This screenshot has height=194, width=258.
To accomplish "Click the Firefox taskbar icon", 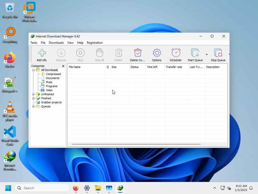I will click(x=76, y=188).
